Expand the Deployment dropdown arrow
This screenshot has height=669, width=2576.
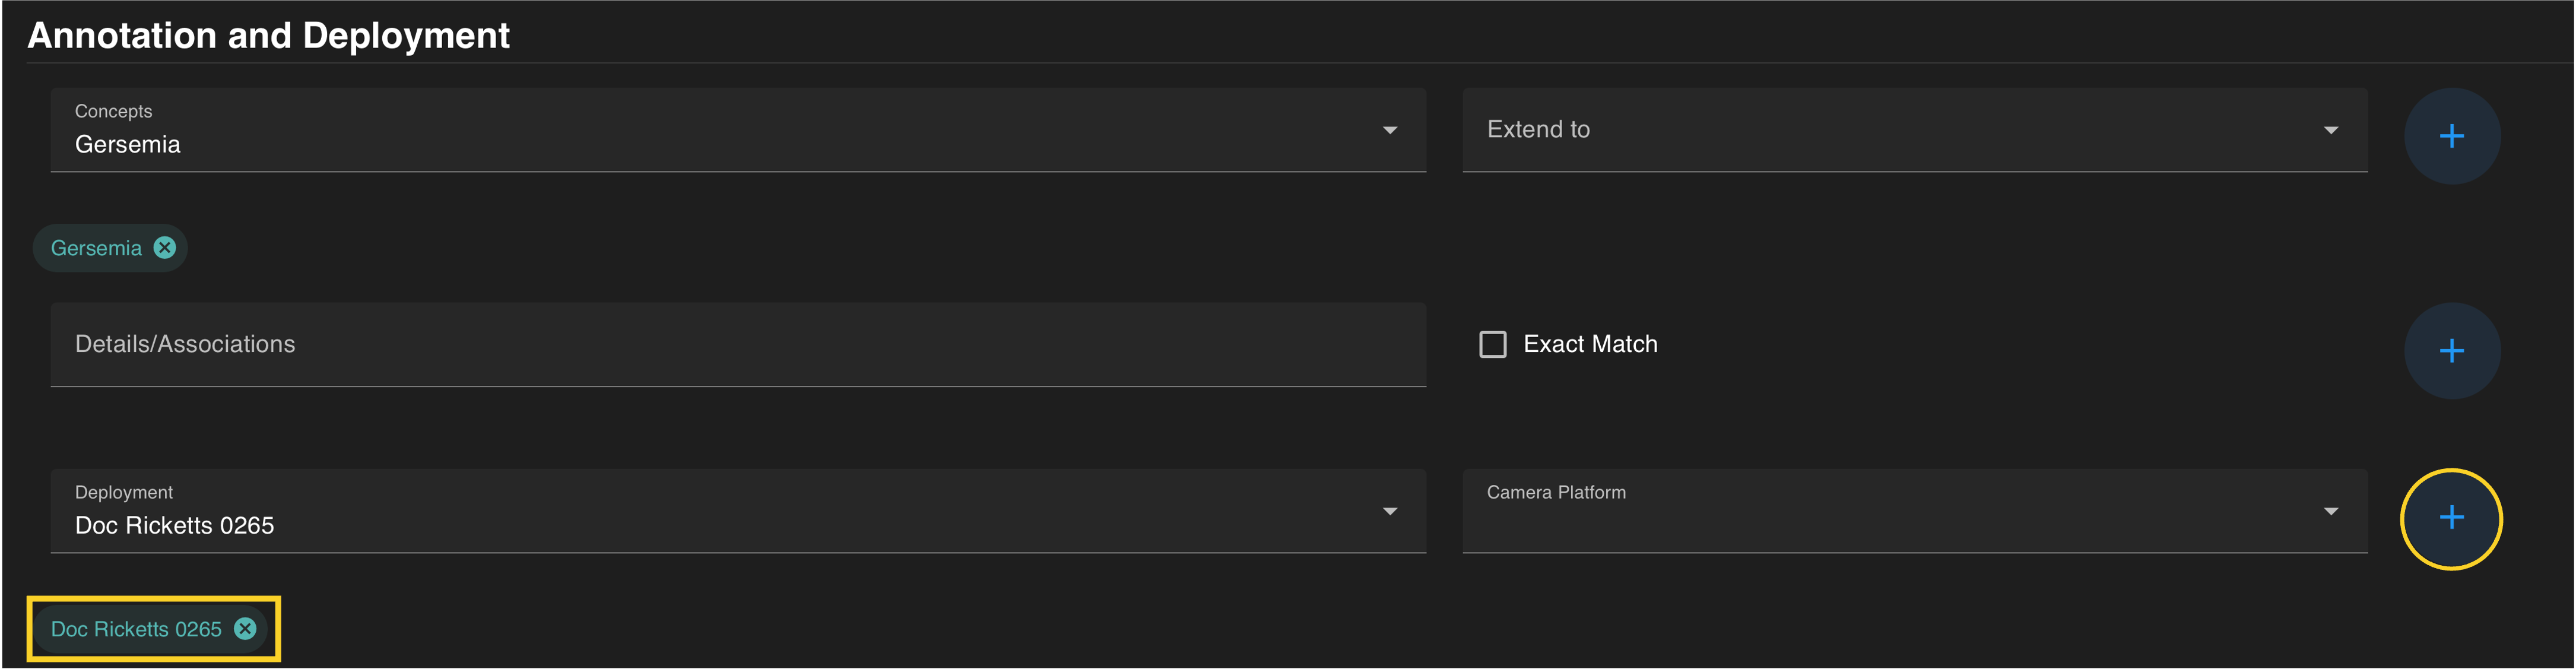point(1389,511)
